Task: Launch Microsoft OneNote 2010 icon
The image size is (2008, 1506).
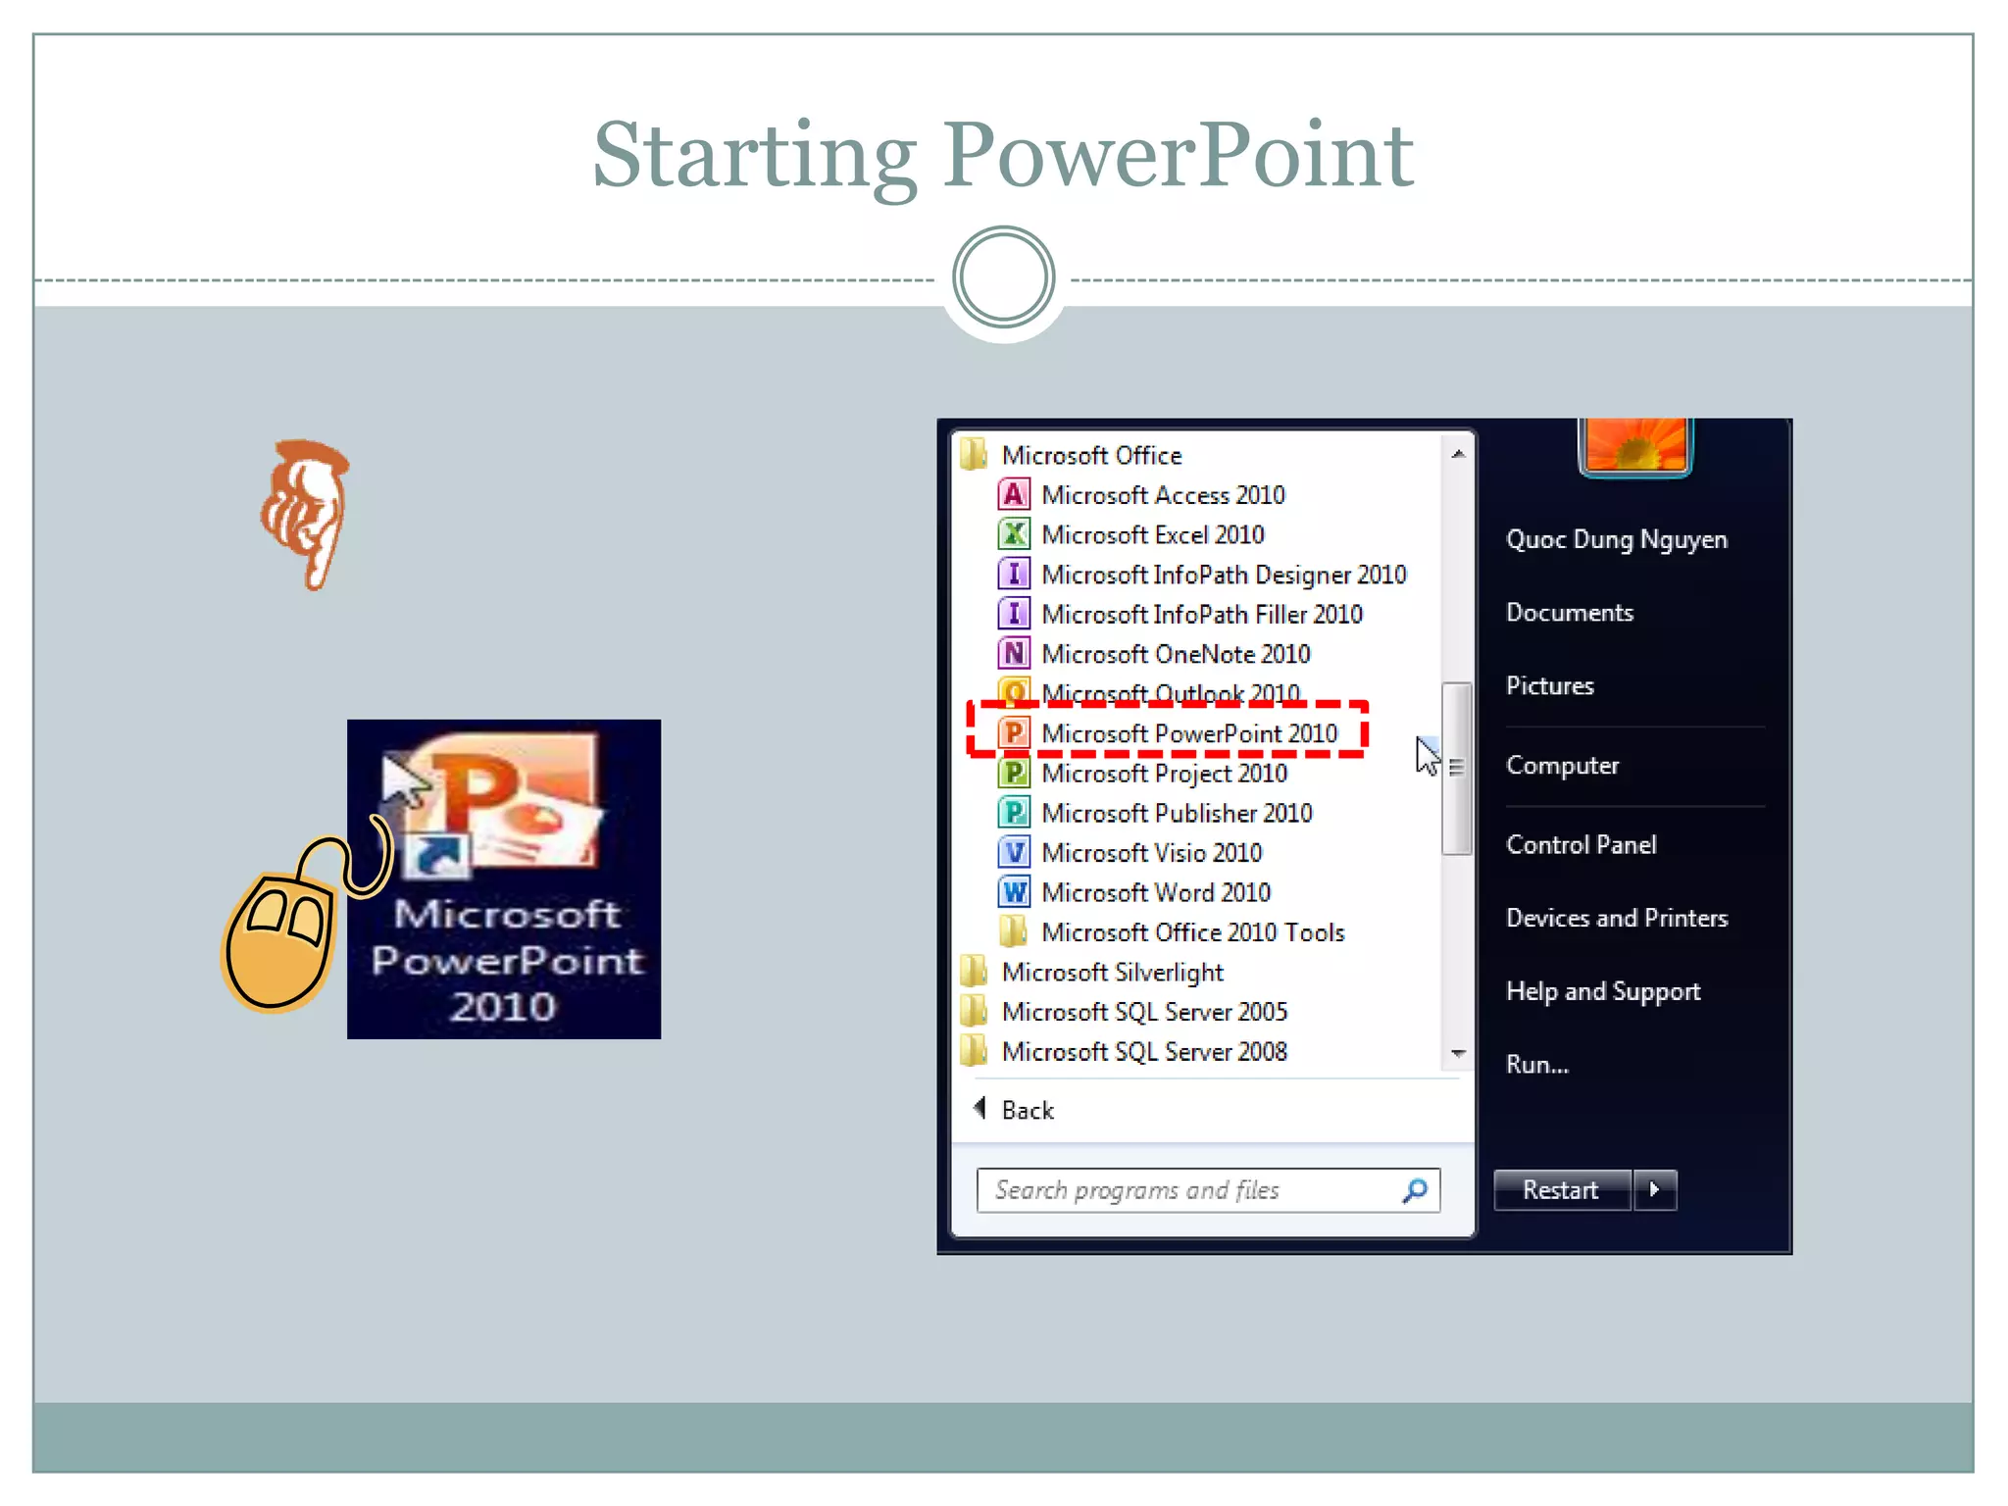Action: [x=1014, y=654]
